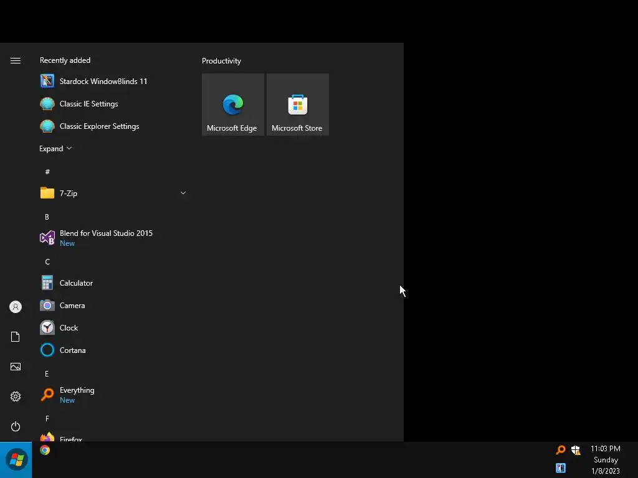The height and width of the screenshot is (478, 638).
Task: Open Stardock WindowBlinds 11 from recently added
Action: click(x=113, y=82)
